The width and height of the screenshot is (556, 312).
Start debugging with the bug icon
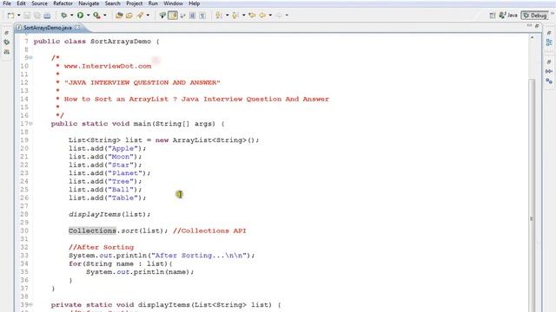63,16
